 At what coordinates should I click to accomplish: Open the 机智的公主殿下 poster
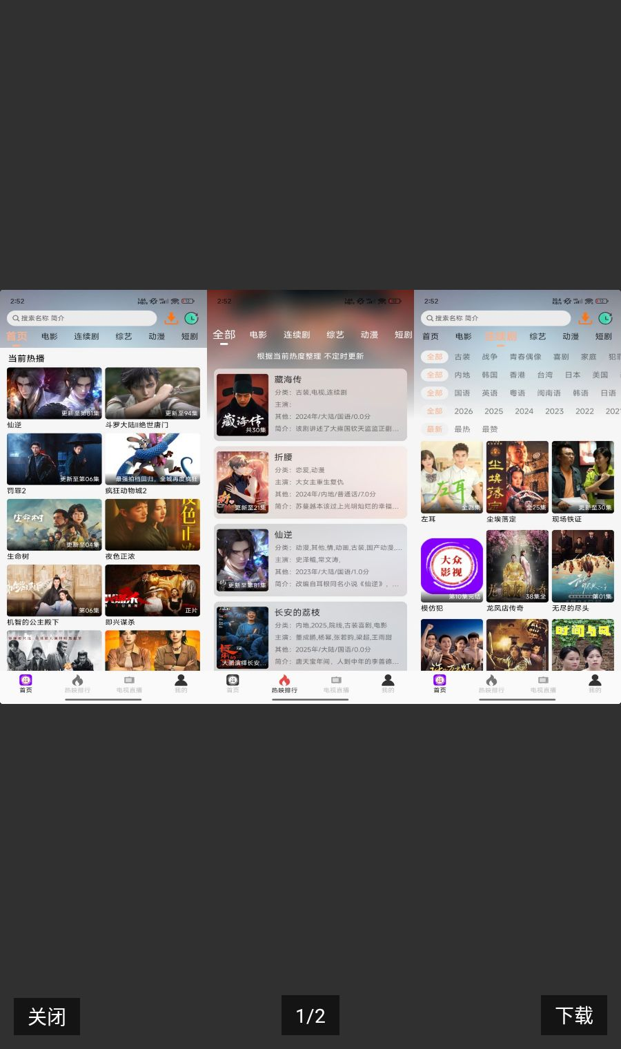coord(54,590)
